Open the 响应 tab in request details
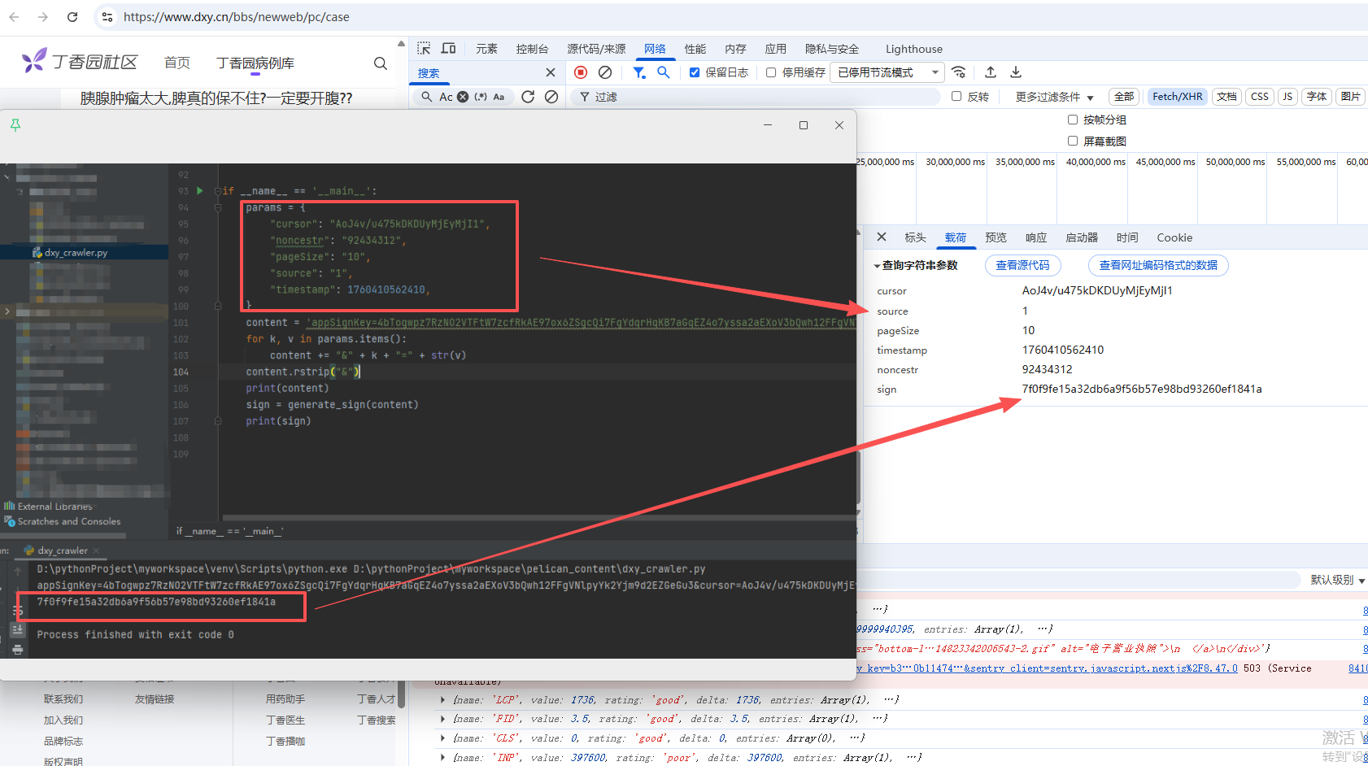1368x766 pixels. 1036,237
